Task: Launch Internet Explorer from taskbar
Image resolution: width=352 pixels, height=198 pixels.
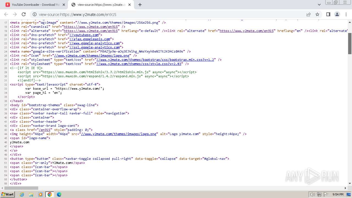Action: coord(22,194)
